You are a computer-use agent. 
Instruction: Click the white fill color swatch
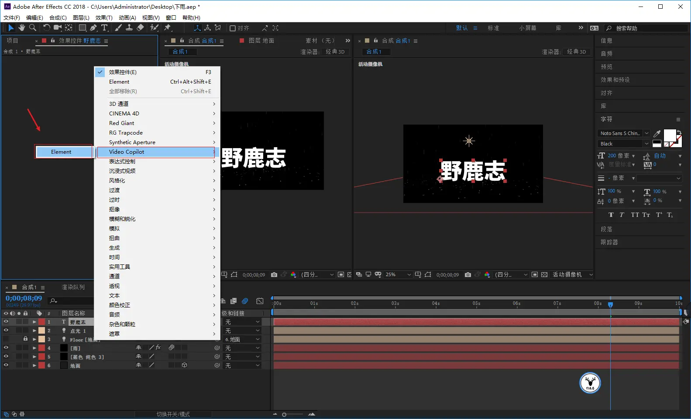pyautogui.click(x=669, y=135)
